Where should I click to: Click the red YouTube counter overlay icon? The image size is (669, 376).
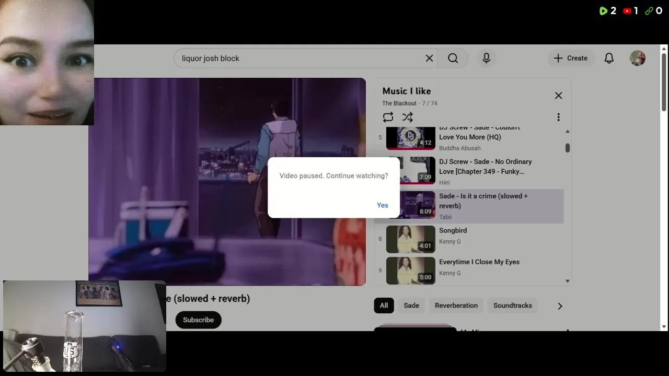point(627,11)
